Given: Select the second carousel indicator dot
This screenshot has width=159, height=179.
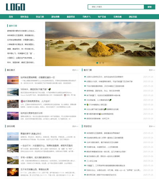Looking at the screenshot, I should coord(100,63).
